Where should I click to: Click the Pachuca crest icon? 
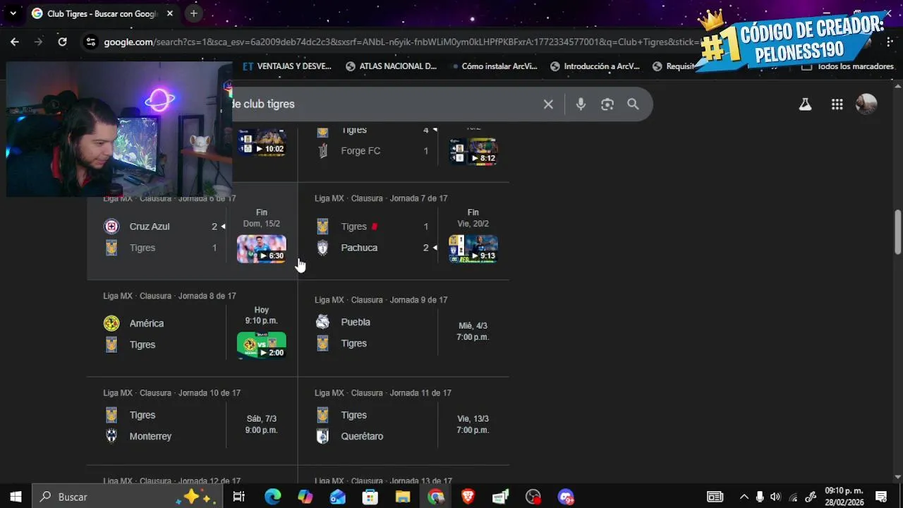point(322,248)
